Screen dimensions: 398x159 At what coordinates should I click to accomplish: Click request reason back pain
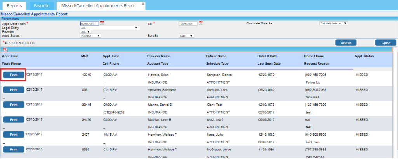tap(313, 142)
